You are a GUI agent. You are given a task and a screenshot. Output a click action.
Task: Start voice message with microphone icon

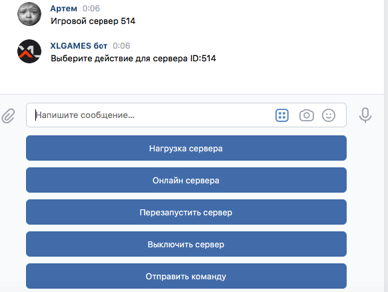pyautogui.click(x=365, y=115)
